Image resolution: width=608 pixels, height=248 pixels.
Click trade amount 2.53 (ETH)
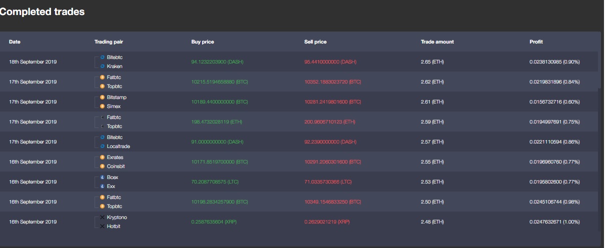(432, 182)
